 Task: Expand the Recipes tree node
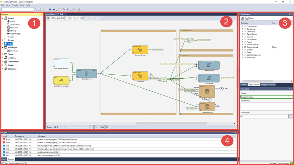point(3,40)
